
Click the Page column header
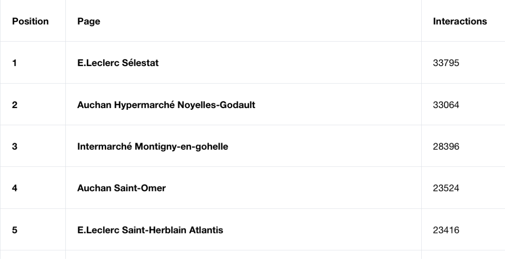click(89, 21)
